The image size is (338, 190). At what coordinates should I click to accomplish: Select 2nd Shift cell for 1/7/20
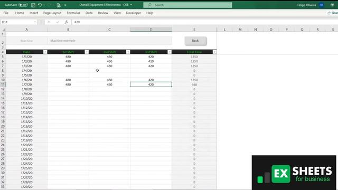coord(109,84)
